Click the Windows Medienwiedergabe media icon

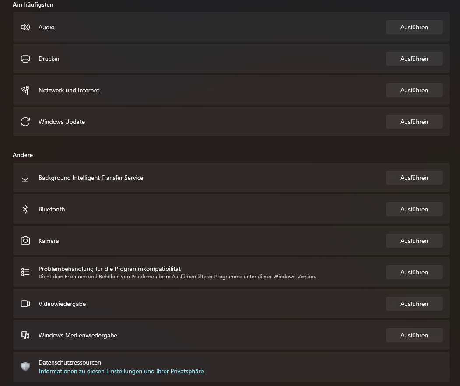coord(25,335)
